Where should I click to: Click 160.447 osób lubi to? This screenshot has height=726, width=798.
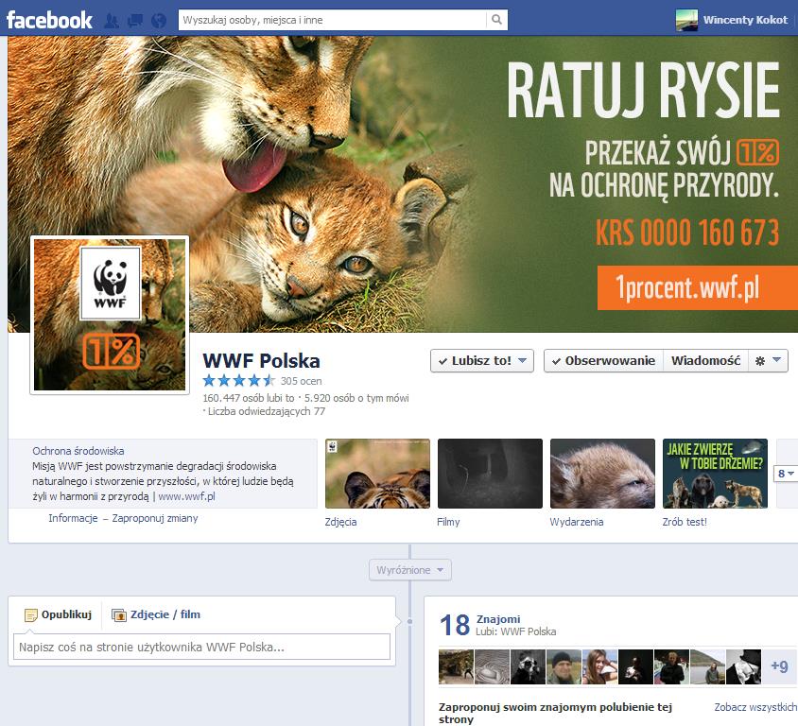[249, 398]
